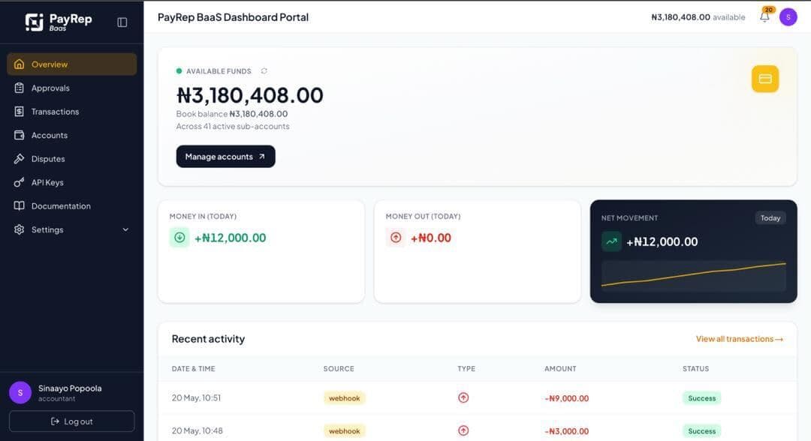Click the TYPE column header

(466, 369)
